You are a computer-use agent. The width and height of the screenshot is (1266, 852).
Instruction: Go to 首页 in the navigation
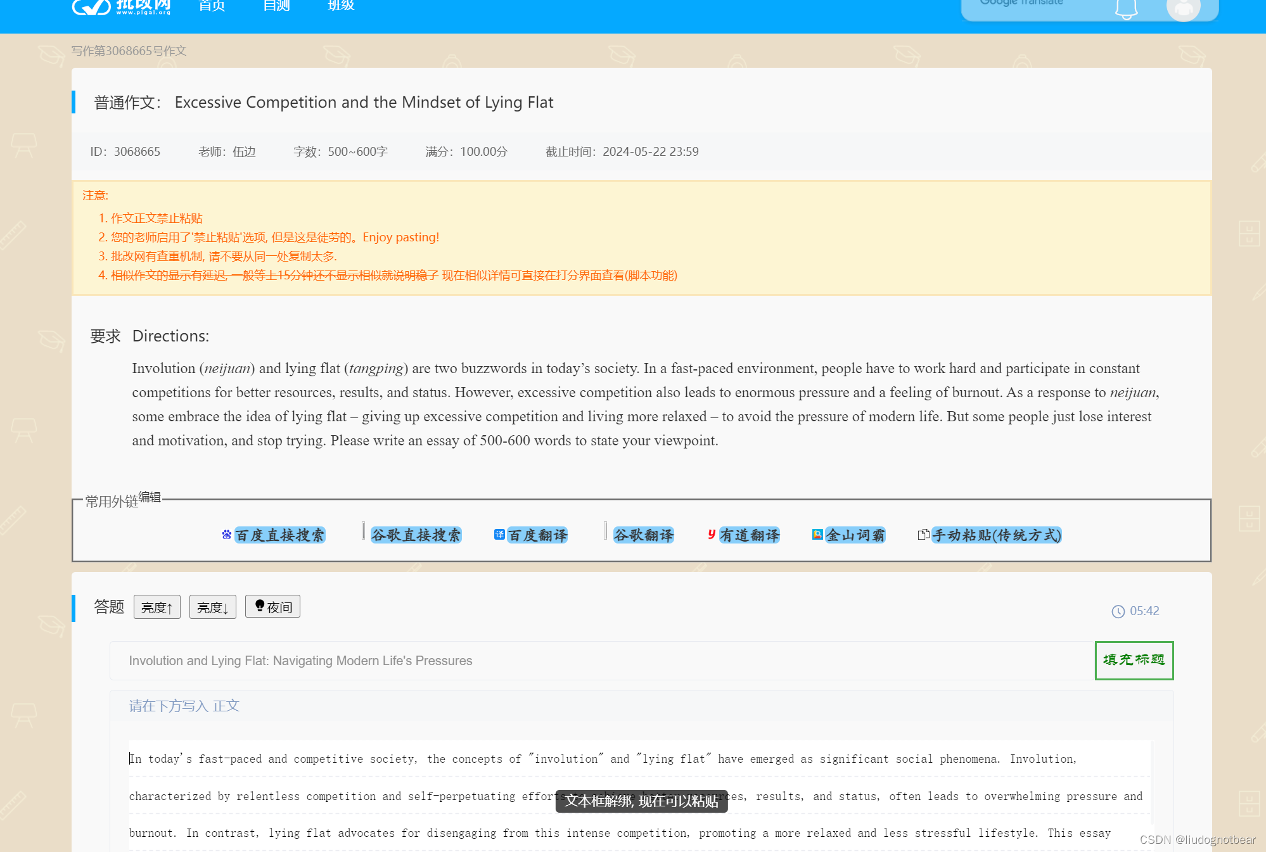coord(212,6)
